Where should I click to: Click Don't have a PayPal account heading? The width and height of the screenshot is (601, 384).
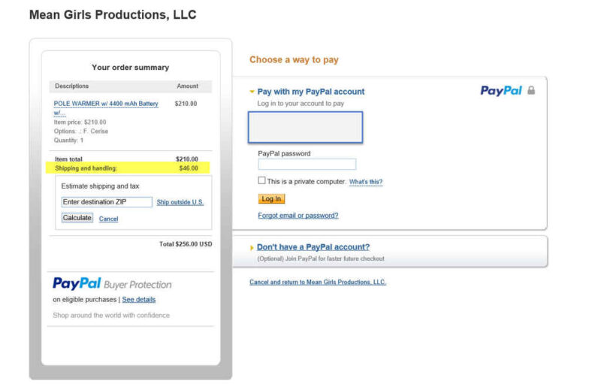313,247
